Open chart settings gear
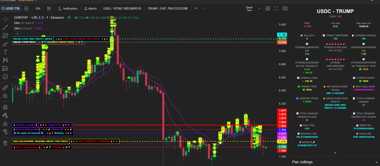Image resolution: width=380 pixels, height=166 pixels. [x=268, y=9]
